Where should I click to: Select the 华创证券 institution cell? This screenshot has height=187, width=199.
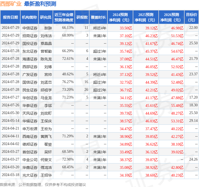30,98
